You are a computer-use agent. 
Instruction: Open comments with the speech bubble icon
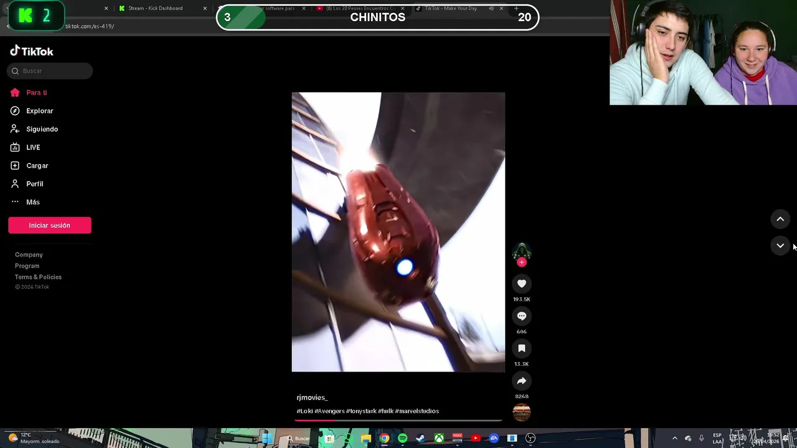click(522, 316)
